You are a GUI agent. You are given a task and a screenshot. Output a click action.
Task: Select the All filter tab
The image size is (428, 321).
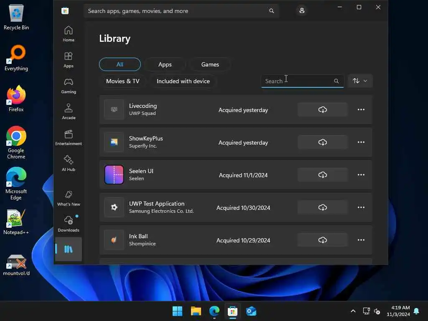click(120, 64)
